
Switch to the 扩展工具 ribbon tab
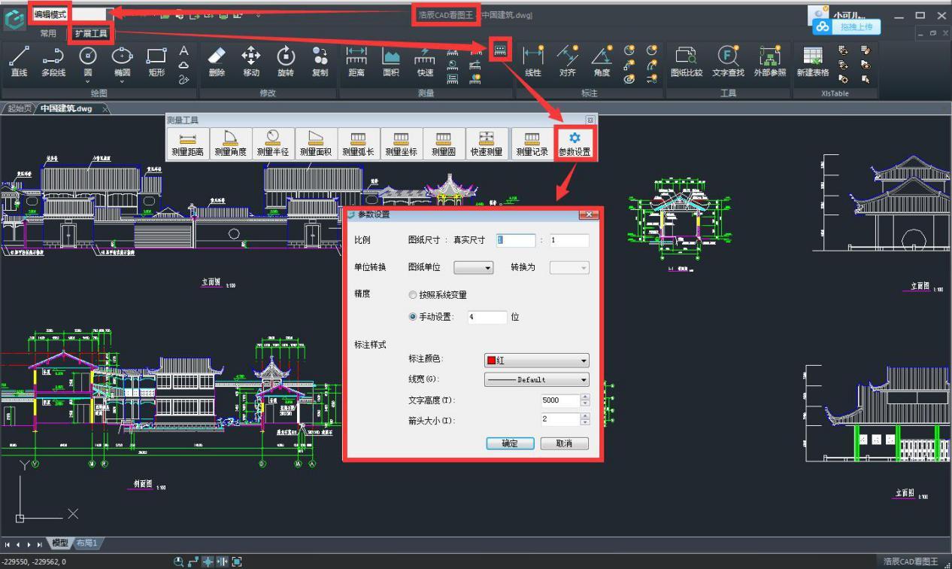(x=90, y=33)
